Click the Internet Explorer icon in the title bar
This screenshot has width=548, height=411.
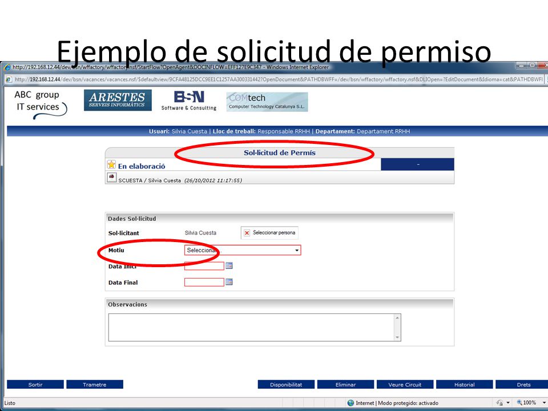[x=7, y=67]
